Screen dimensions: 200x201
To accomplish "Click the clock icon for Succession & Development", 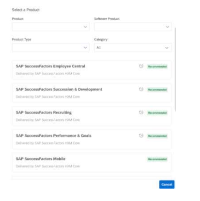I will coord(141,89).
